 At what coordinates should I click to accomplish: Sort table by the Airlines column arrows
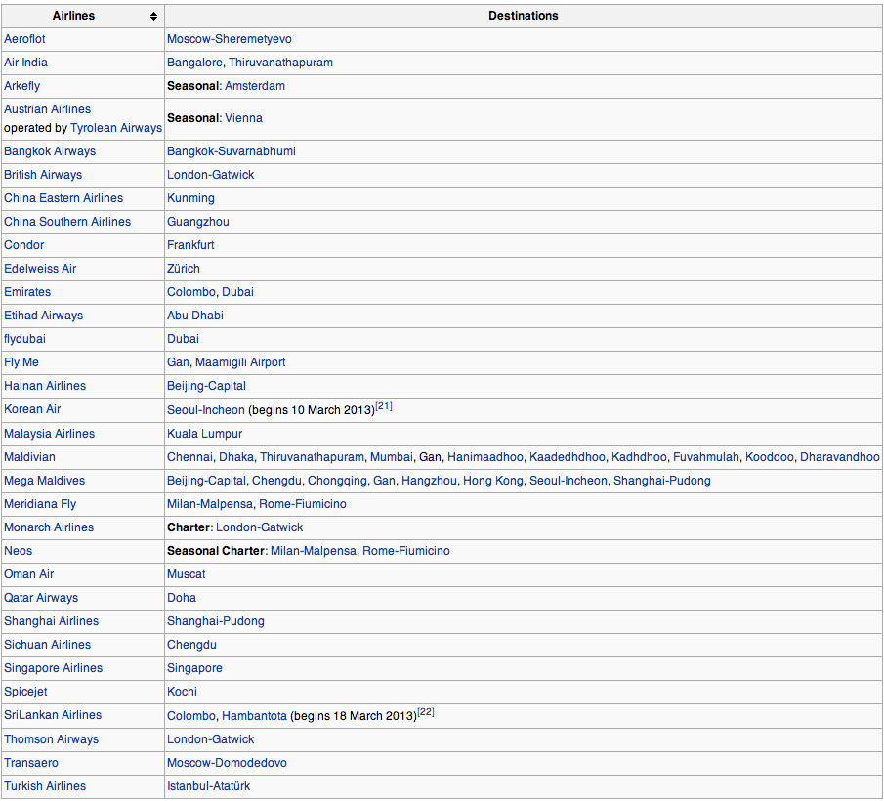click(153, 16)
